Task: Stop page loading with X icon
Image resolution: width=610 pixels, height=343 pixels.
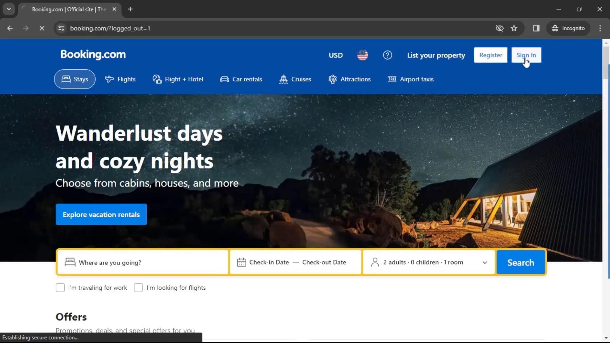Action: [x=42, y=28]
